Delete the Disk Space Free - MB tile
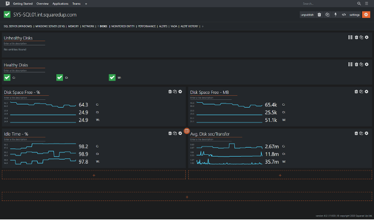374x220 pixels. click(x=356, y=91)
